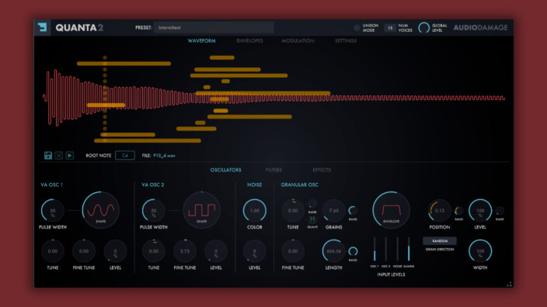Click the VA OSC 1 sine Shape knob
547x307 pixels.
[101, 210]
